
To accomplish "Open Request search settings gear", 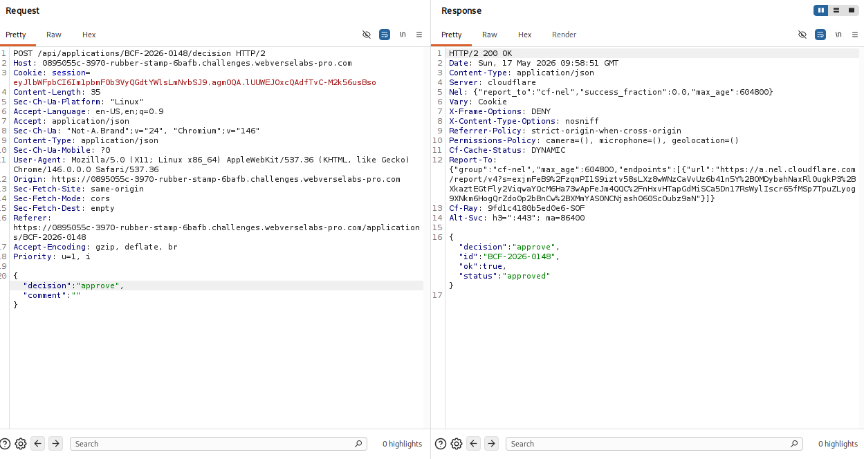I will pos(21,444).
